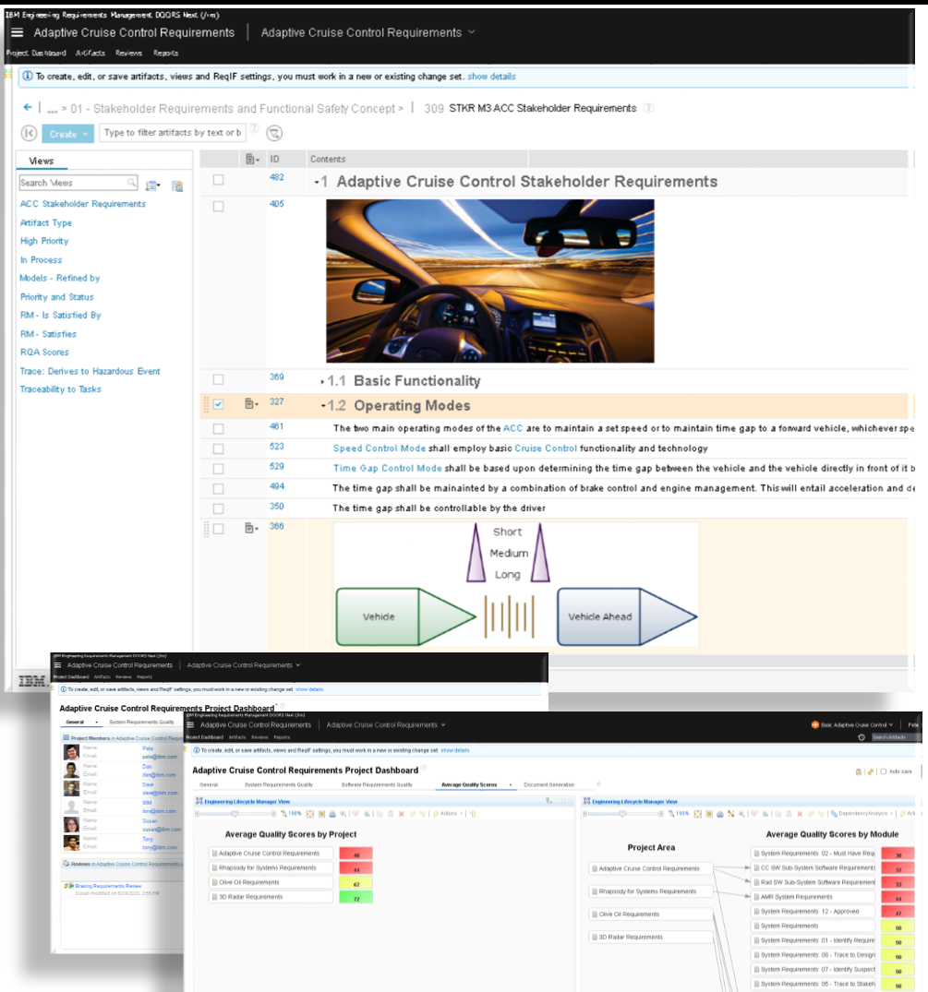Tick the checkbox for artifact 482

pos(219,180)
